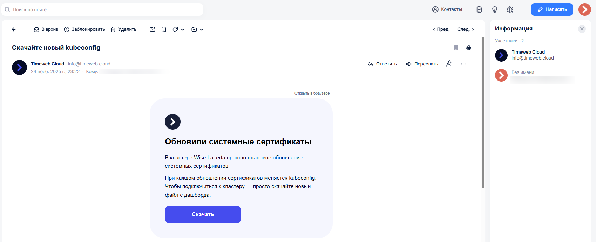Open the three-dots more actions menu
This screenshot has height=242, width=596.
click(463, 64)
